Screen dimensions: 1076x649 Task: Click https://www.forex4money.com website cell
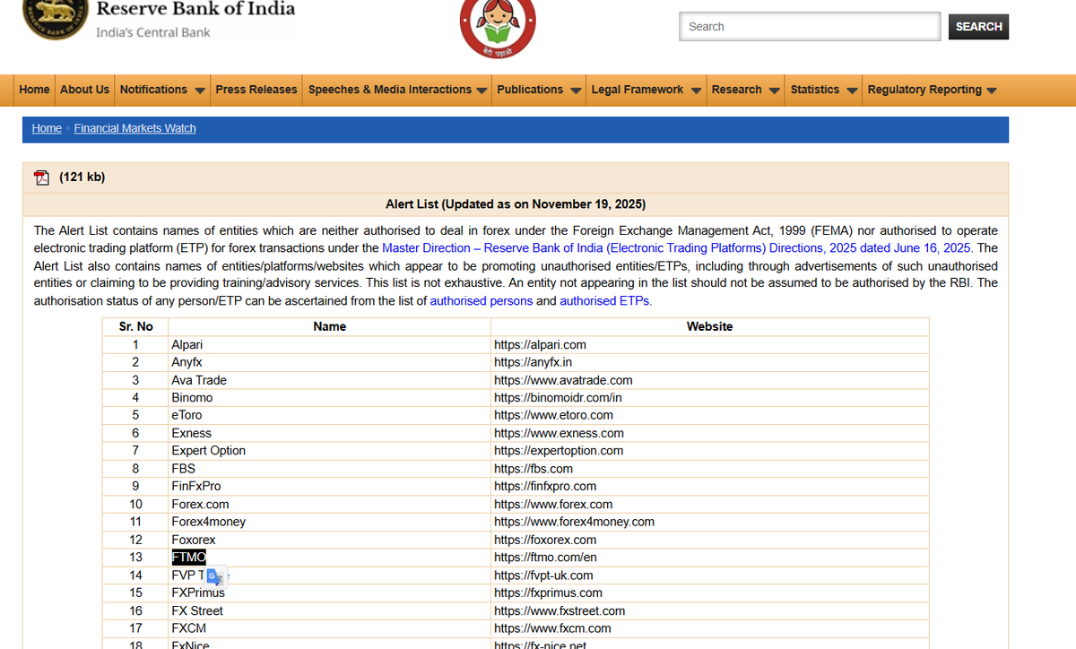(709, 522)
